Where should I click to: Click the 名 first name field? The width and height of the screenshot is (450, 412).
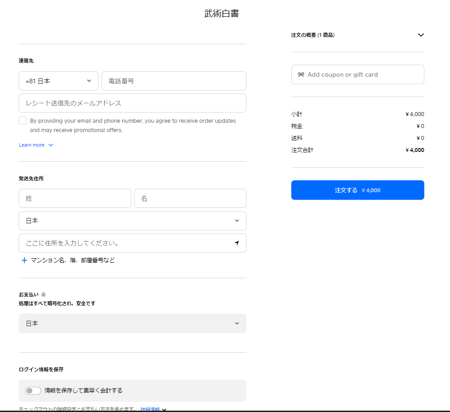click(190, 198)
